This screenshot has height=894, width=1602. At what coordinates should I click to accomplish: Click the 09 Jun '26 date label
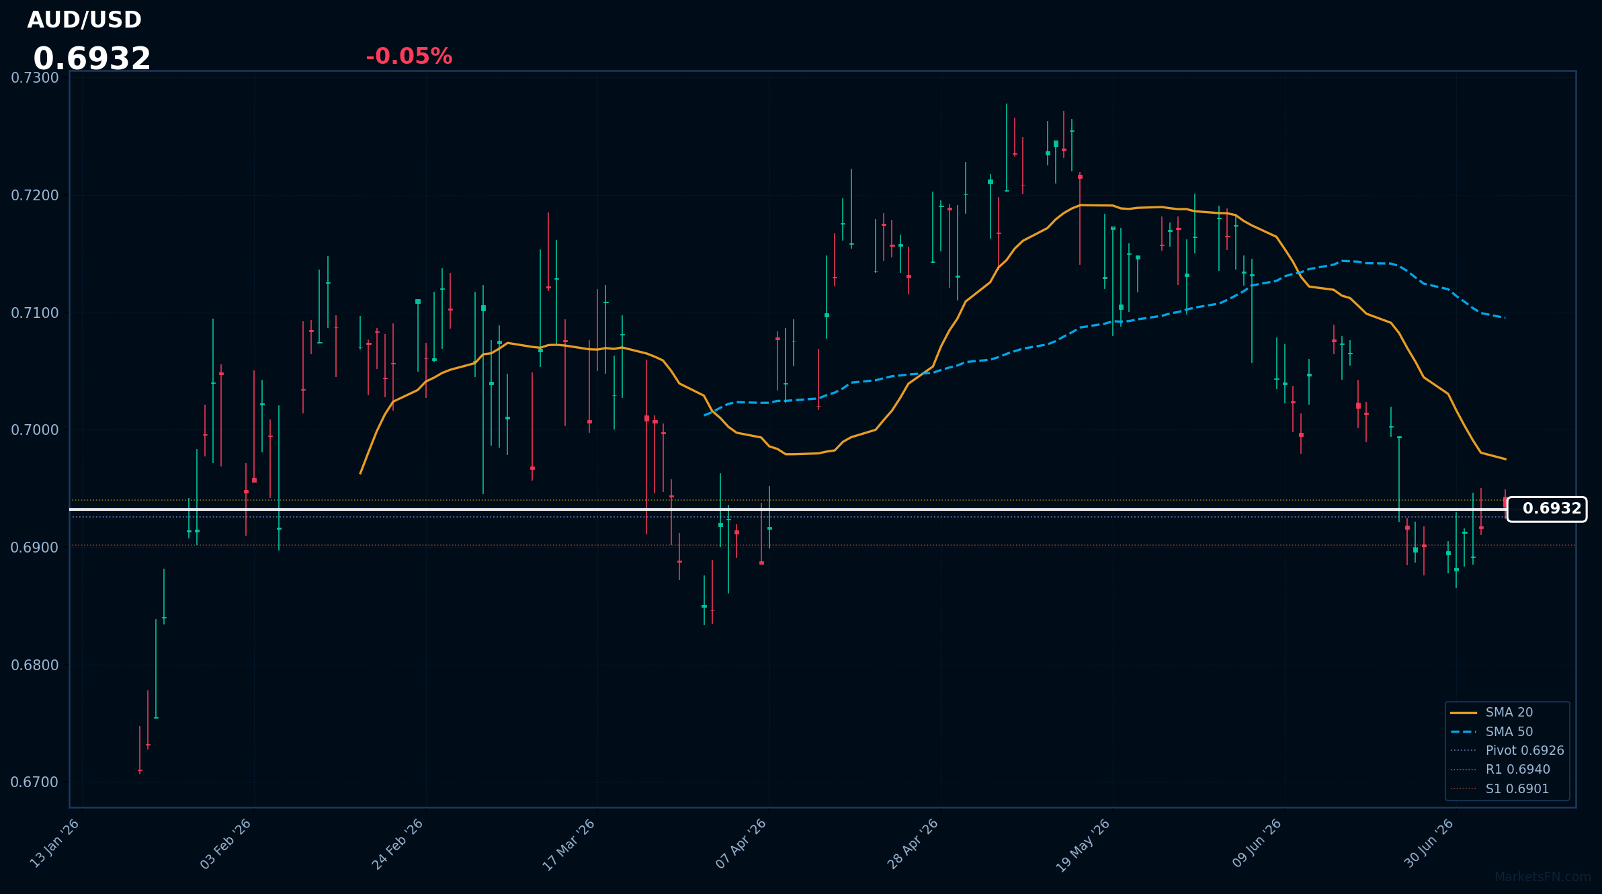click(x=1257, y=844)
